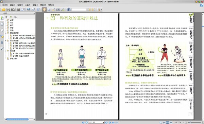Select the 序言 bookmark

[12, 28]
